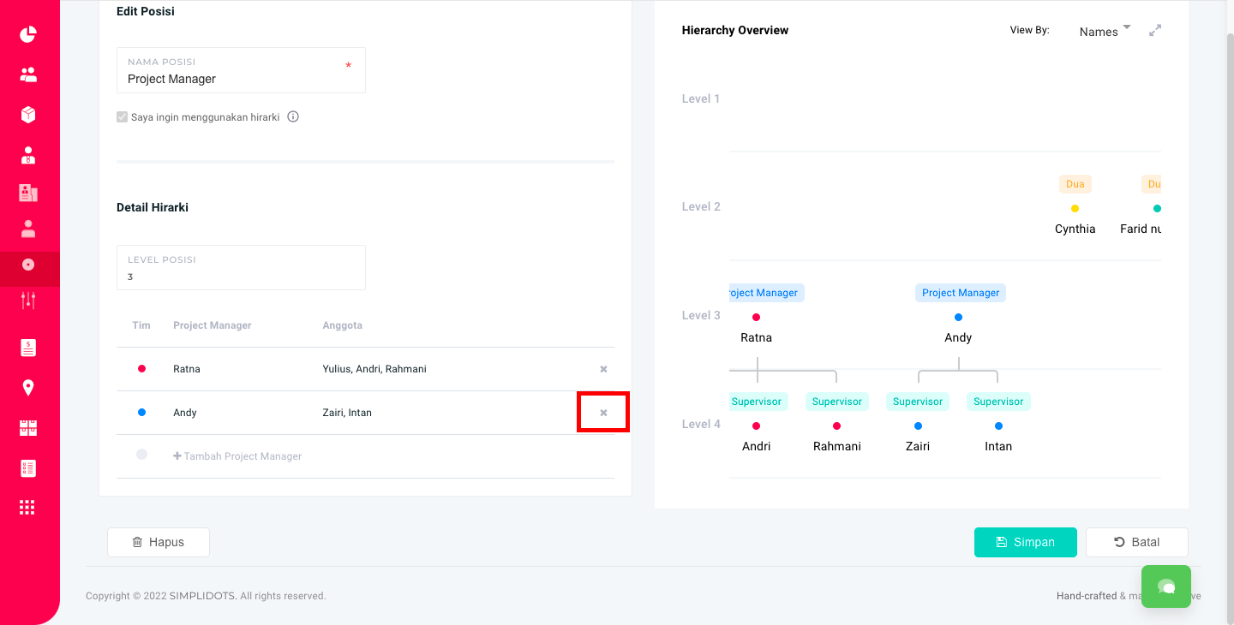Image resolution: width=1234 pixels, height=625 pixels.
Task: Open the users group sidebar icon
Action: pyautogui.click(x=28, y=74)
